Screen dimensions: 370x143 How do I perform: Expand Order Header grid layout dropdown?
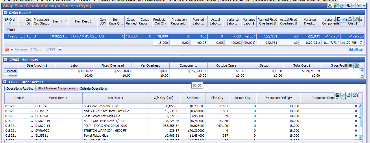[343, 19]
